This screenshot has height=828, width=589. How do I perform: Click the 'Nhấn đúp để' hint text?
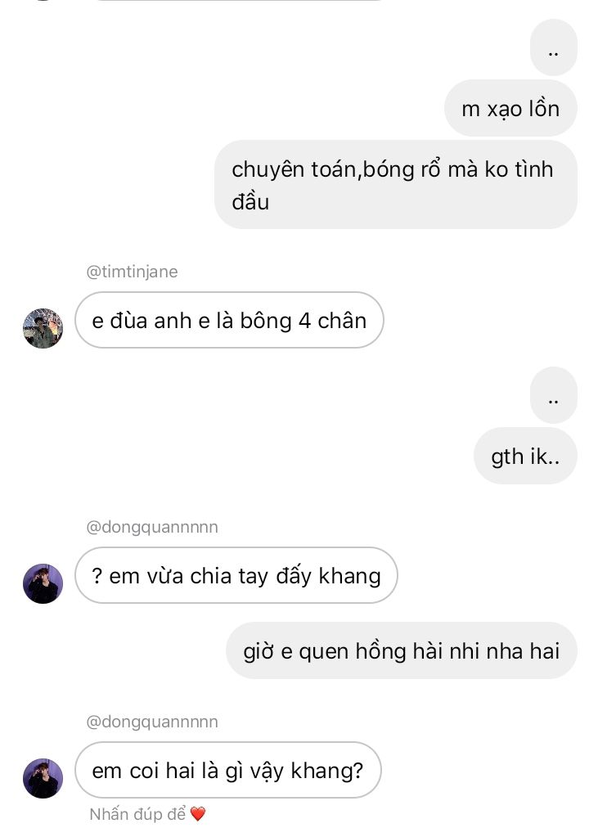pyautogui.click(x=137, y=814)
